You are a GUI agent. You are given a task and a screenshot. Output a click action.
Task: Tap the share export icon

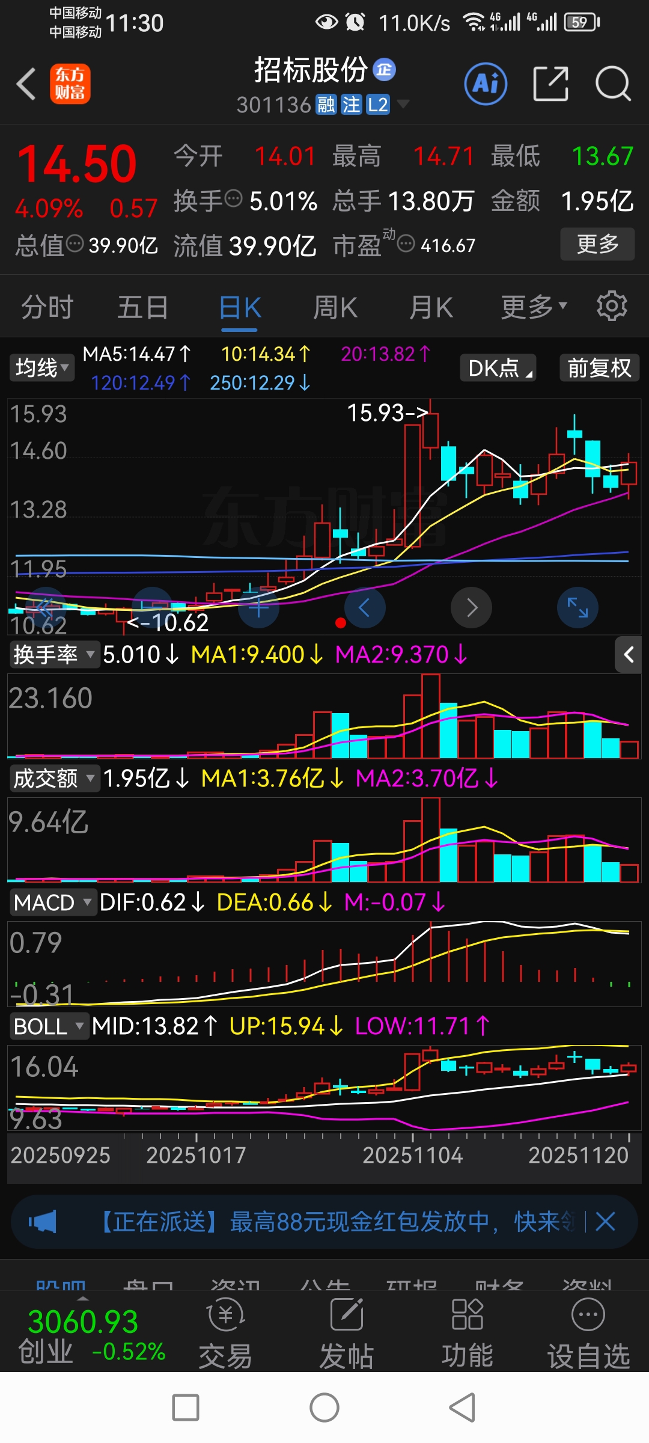tap(550, 84)
